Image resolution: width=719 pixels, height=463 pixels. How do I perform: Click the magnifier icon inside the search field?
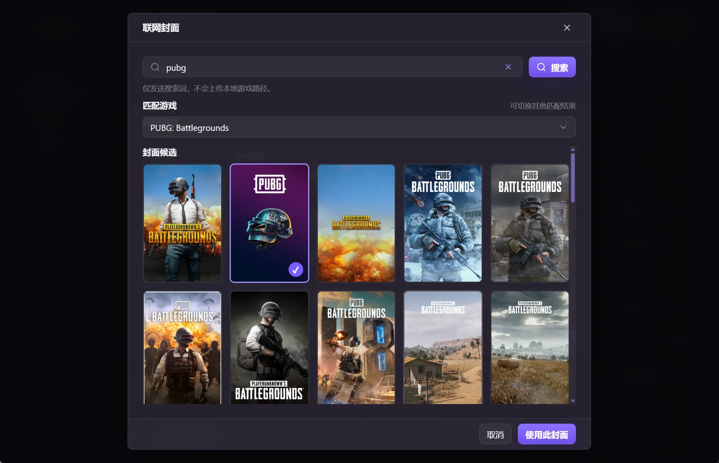(155, 67)
